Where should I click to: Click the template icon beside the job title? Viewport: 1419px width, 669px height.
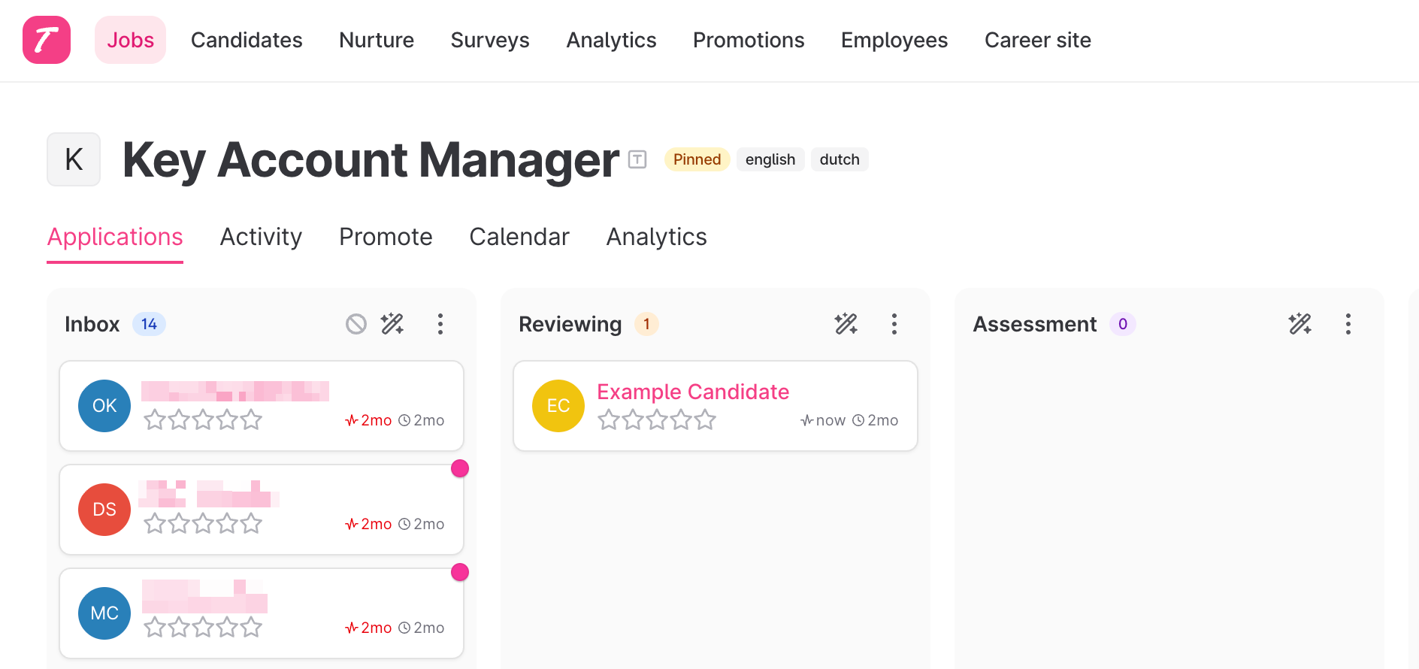[x=637, y=159]
